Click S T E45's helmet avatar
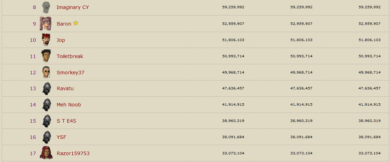 pos(47,121)
